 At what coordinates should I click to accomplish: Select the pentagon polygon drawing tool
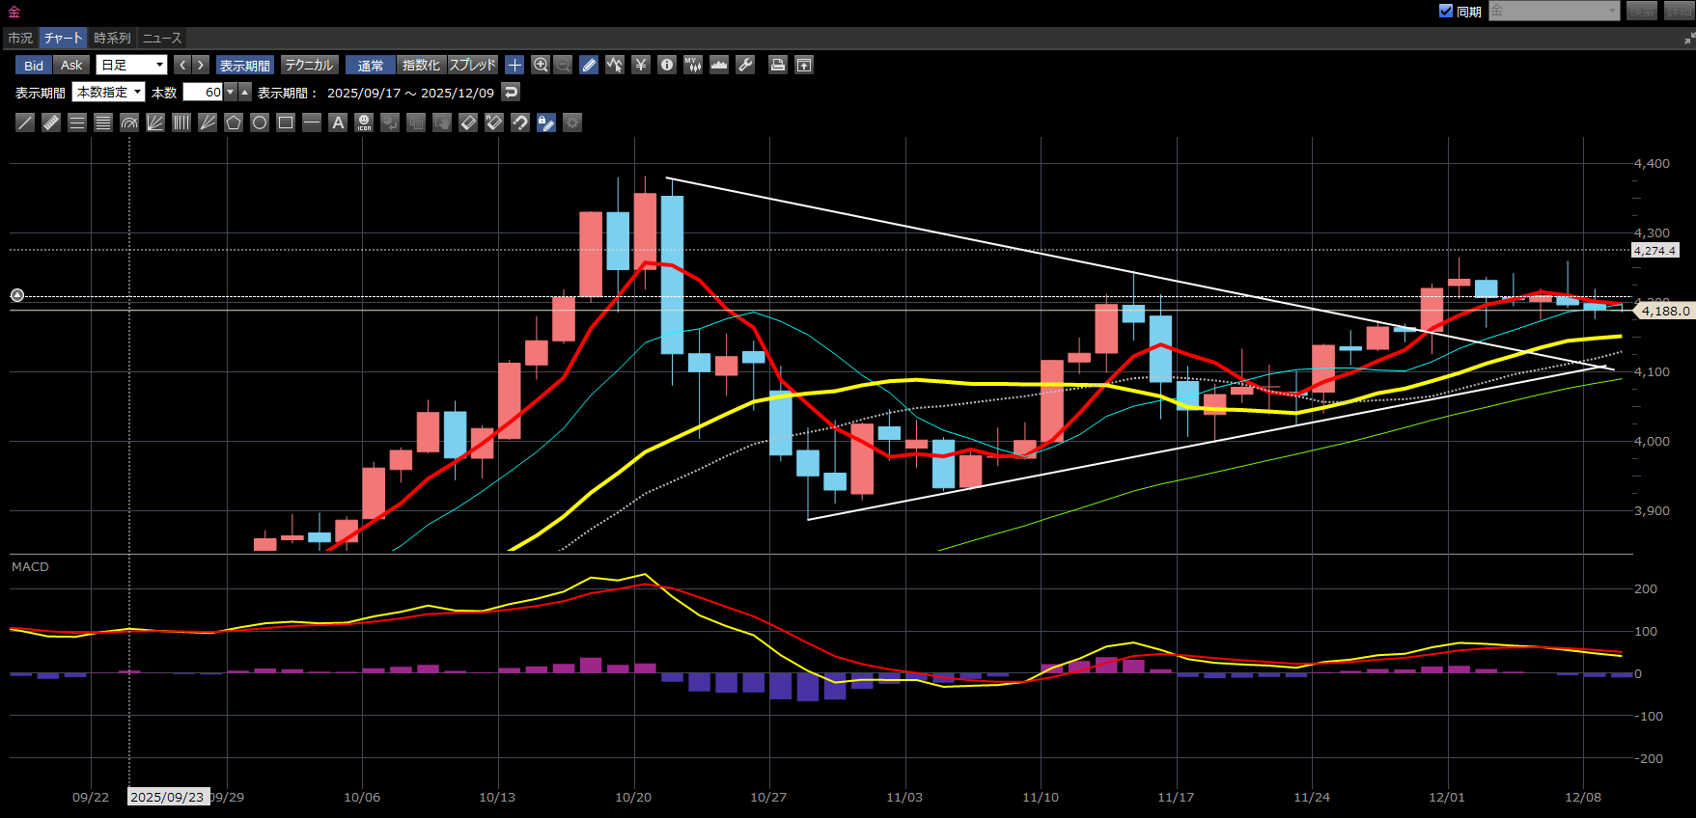click(234, 123)
